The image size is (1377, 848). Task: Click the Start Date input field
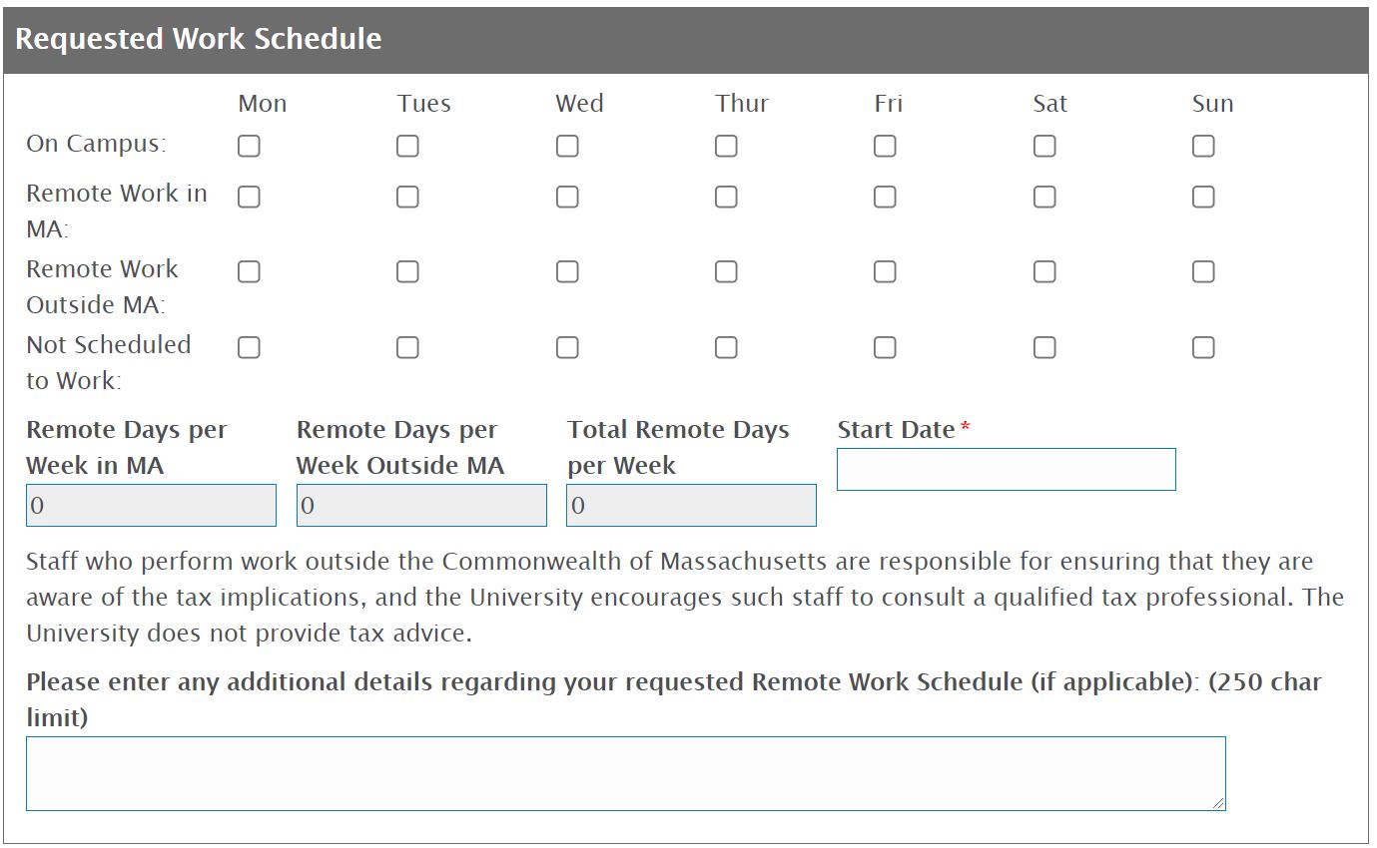click(x=1006, y=470)
